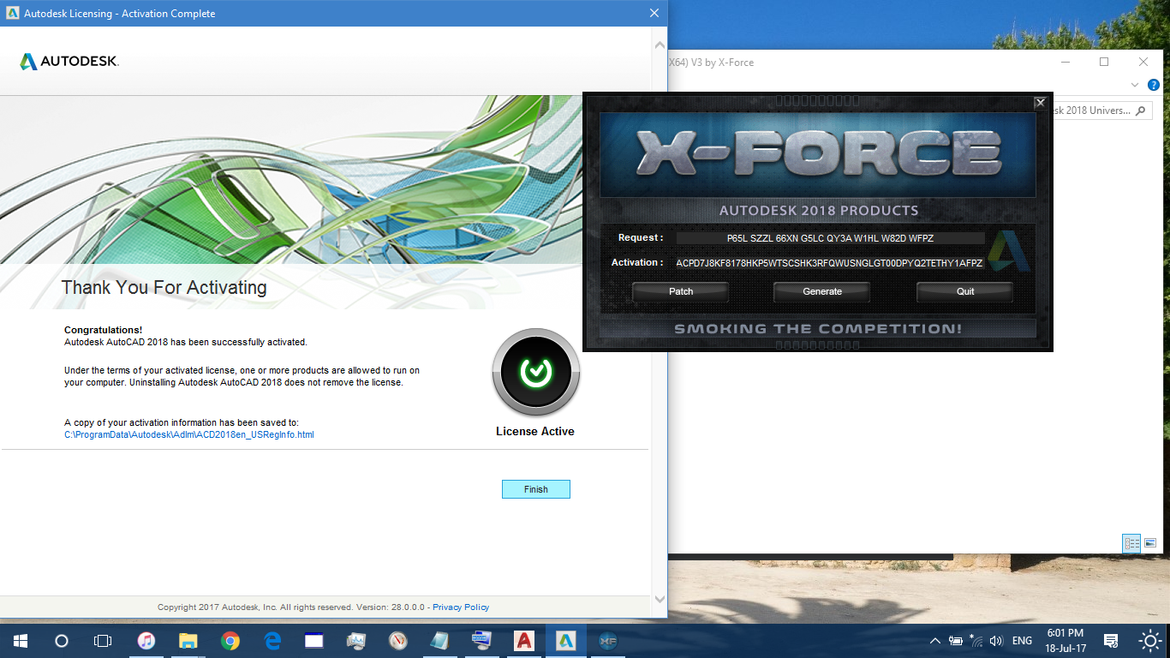Click the brightness sun icon on the taskbar
Screen dimensions: 1170x658
1150,641
